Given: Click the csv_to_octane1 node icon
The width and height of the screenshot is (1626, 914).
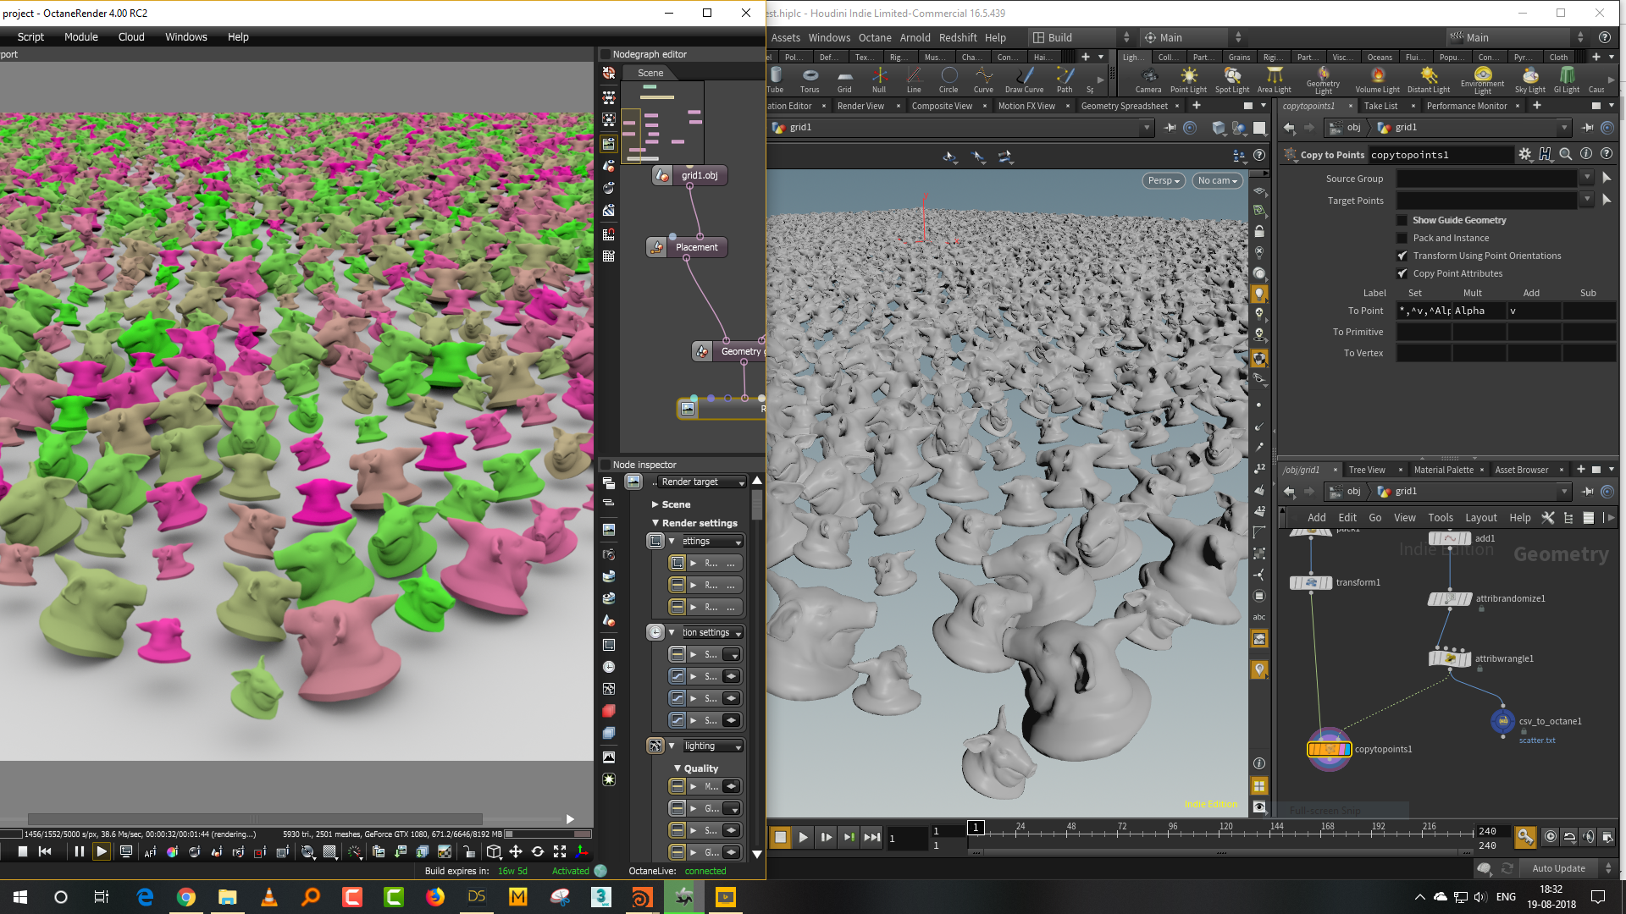Looking at the screenshot, I should coord(1502,721).
